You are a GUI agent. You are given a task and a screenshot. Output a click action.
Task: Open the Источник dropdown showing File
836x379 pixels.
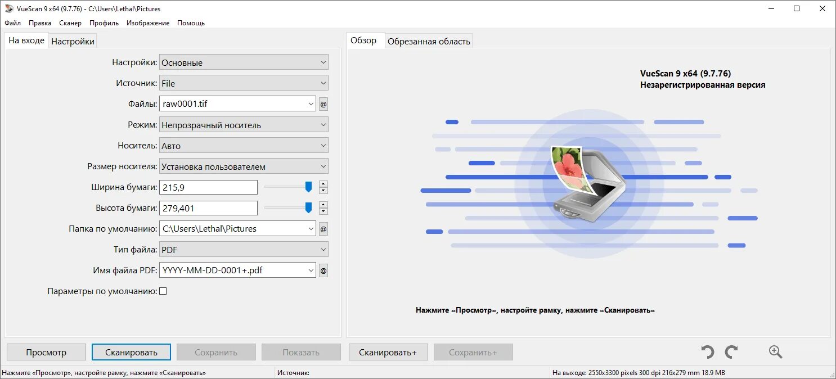[244, 83]
